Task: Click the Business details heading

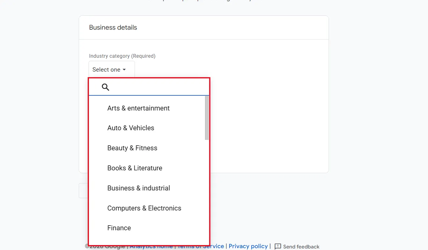Action: 113,27
